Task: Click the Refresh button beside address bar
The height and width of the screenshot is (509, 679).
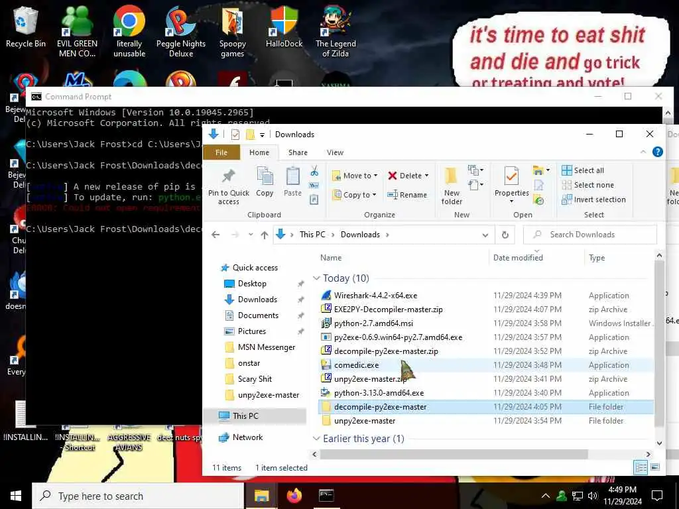Action: (x=505, y=235)
